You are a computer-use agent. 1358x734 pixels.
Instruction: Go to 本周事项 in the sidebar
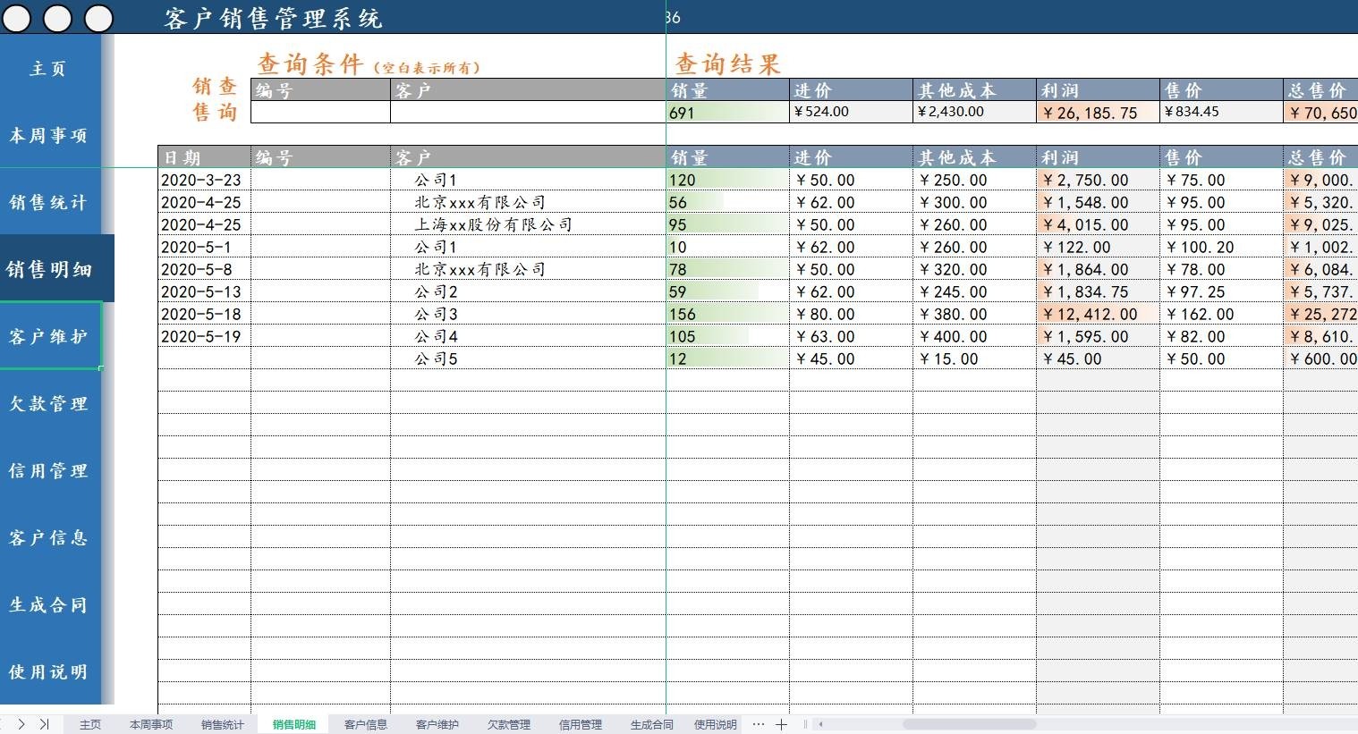50,135
